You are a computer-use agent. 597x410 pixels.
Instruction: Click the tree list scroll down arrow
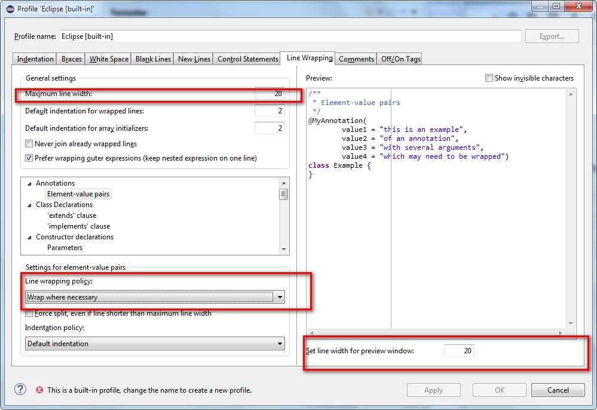(284, 249)
